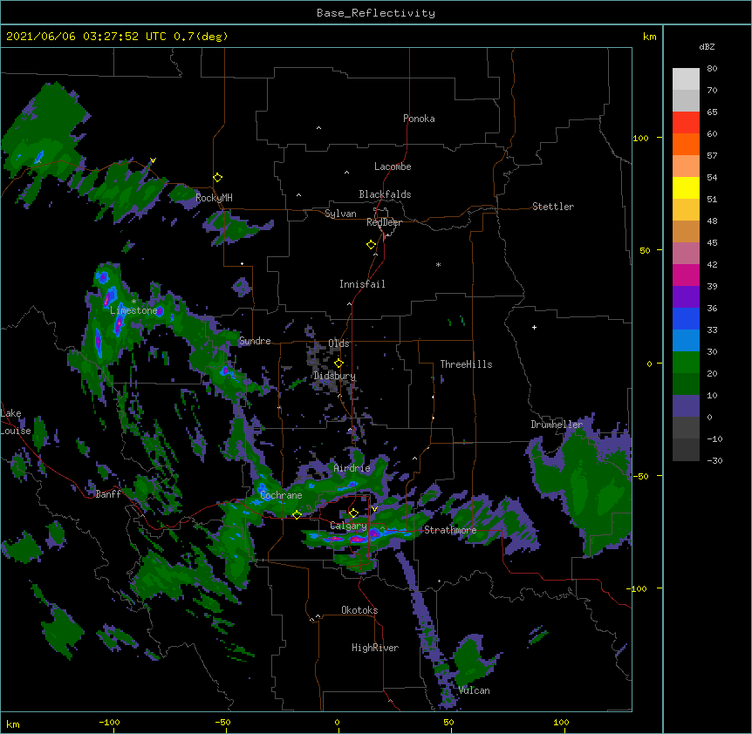Click the Stettler city label
This screenshot has width=752, height=734.
point(553,207)
